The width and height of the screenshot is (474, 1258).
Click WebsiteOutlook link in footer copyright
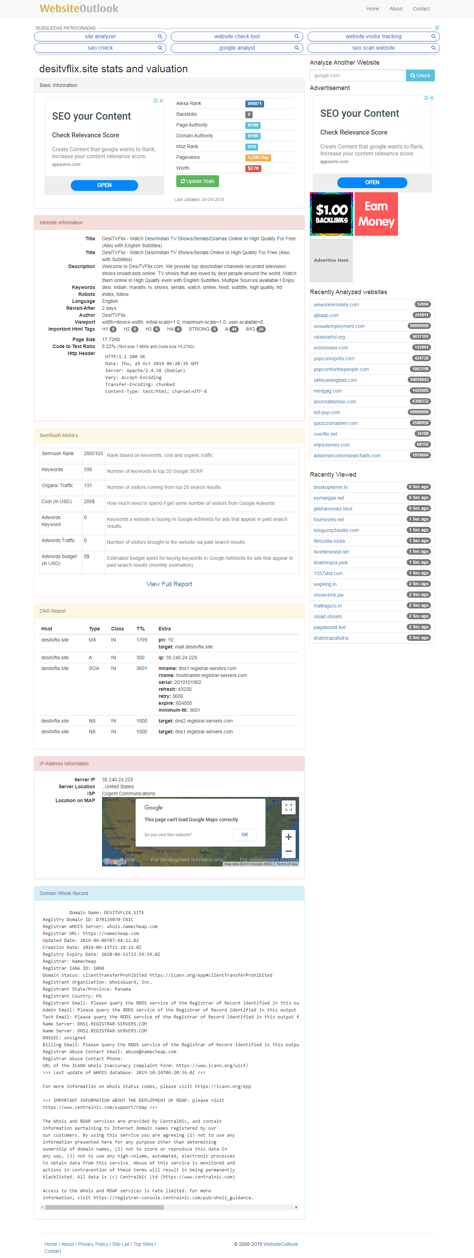281,1244
